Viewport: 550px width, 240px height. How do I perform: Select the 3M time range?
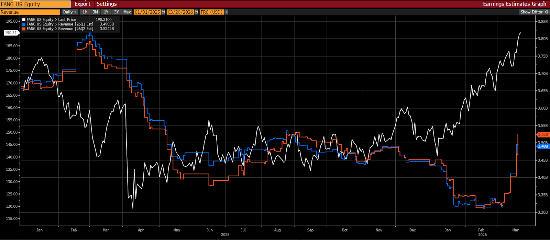[x=95, y=12]
